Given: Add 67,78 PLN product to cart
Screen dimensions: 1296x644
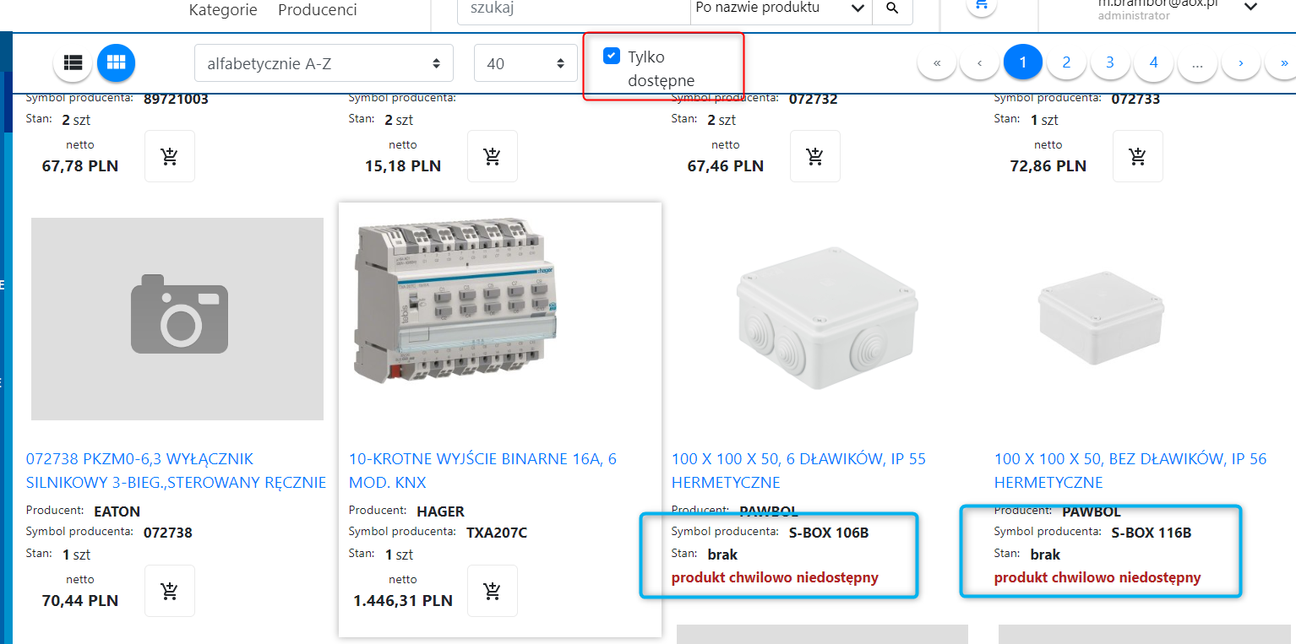Looking at the screenshot, I should pos(170,156).
